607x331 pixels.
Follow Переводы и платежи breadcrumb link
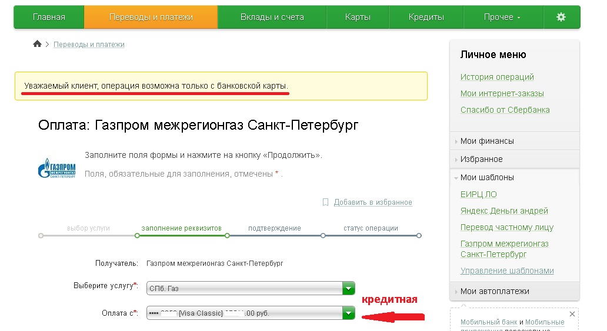coord(89,45)
